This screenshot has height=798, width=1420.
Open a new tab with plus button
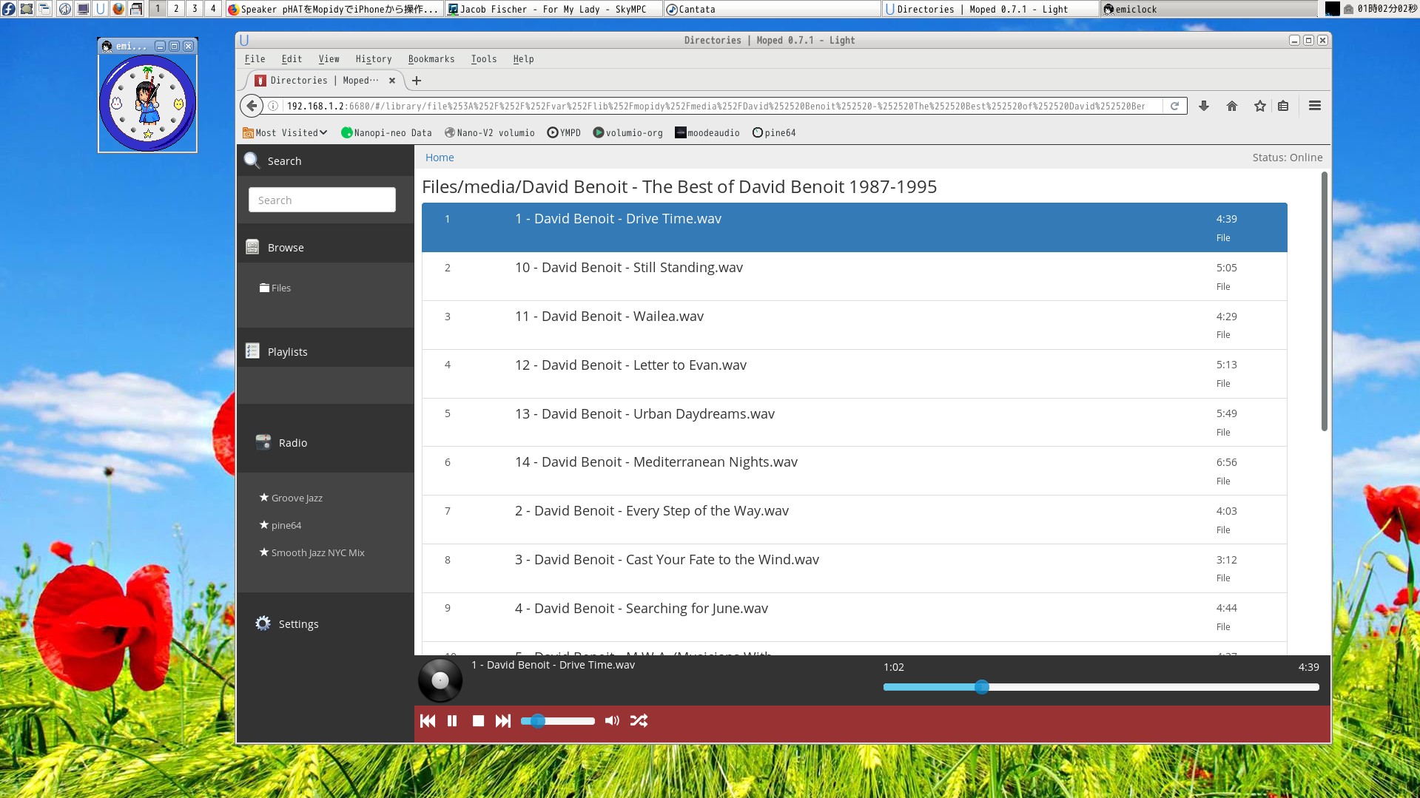[x=417, y=81]
